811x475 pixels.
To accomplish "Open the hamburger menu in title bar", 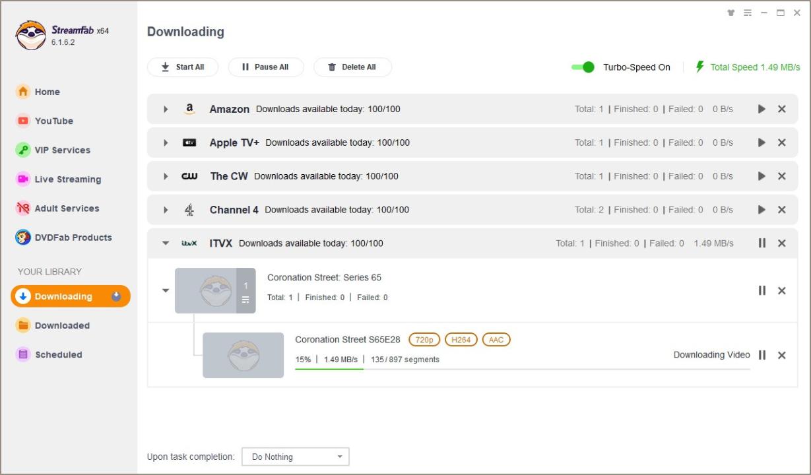I will pyautogui.click(x=748, y=13).
